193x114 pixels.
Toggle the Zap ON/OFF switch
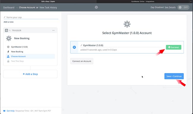183,7
